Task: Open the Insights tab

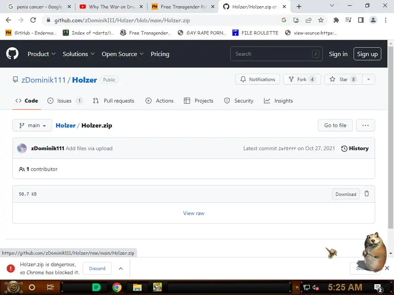Action: (x=279, y=101)
